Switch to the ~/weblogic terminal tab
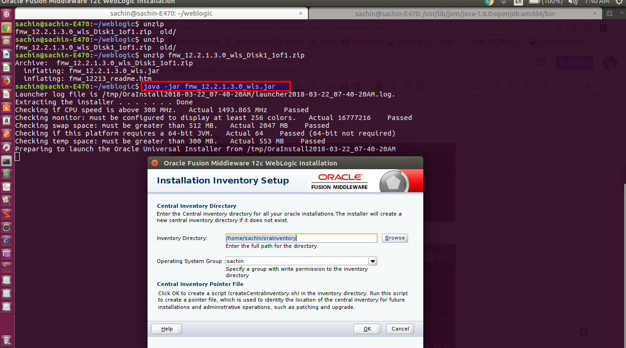 [x=161, y=14]
